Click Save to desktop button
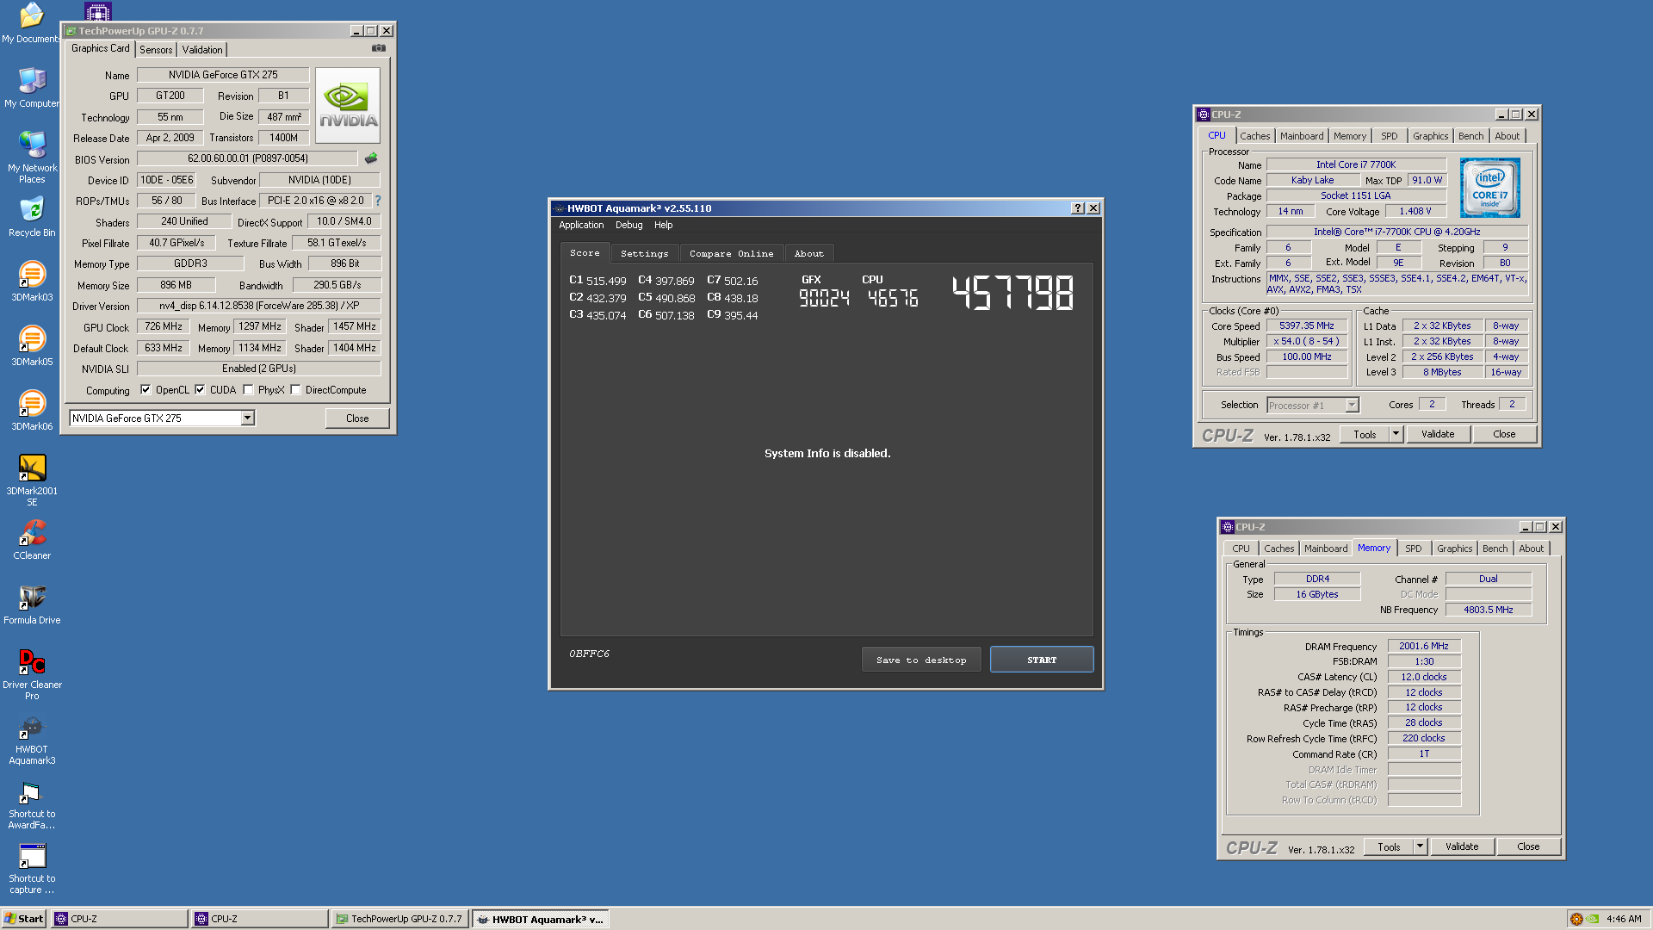 [x=921, y=660]
